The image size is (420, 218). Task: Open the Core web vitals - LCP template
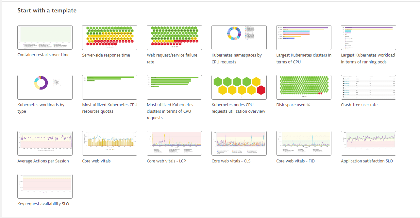point(174,143)
